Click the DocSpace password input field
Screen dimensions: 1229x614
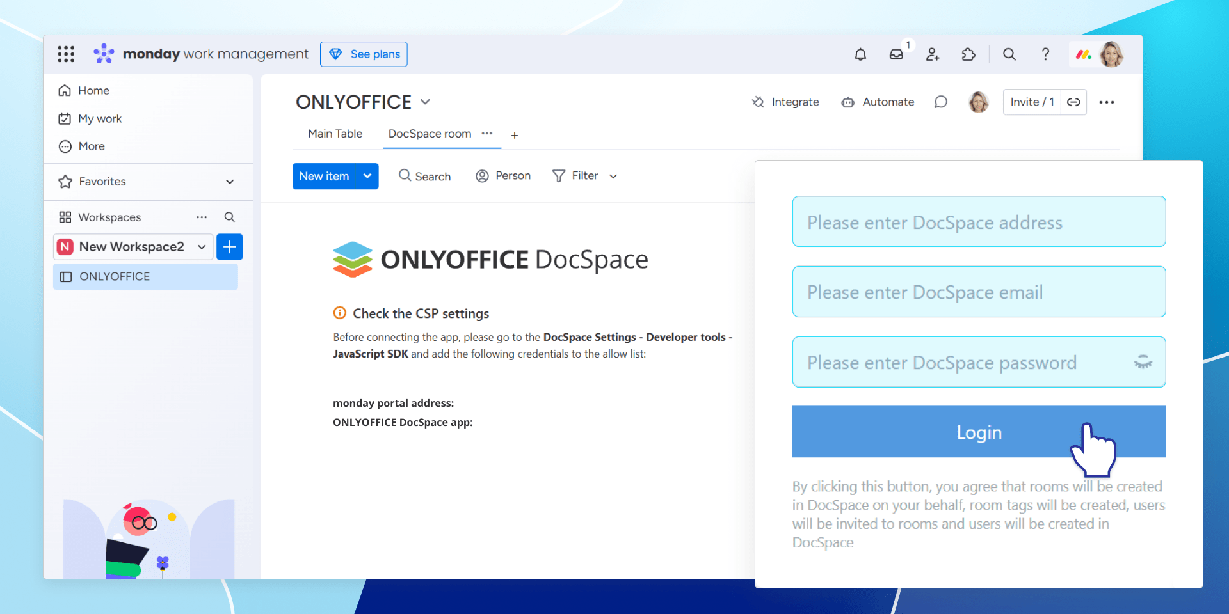pyautogui.click(x=979, y=362)
